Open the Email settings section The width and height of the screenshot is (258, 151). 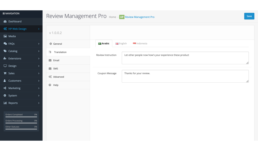click(x=56, y=60)
